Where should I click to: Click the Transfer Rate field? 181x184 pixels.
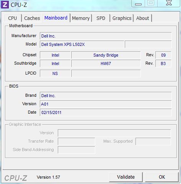(77, 141)
